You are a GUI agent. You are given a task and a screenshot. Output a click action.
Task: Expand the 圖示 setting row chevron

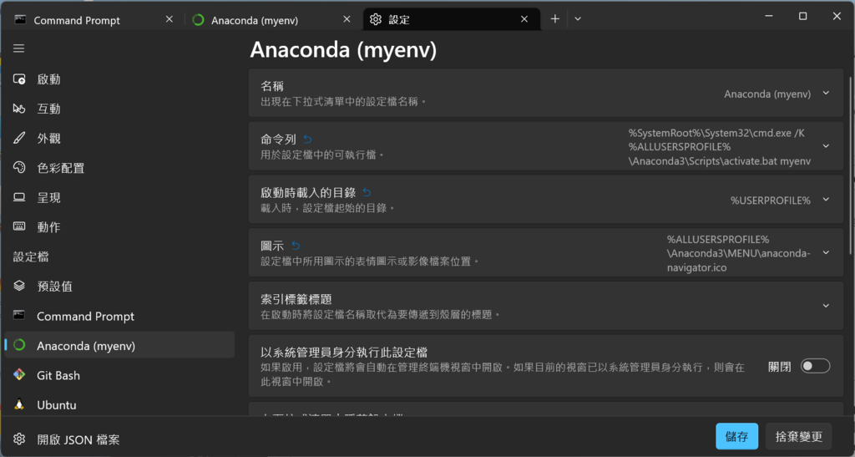click(826, 252)
